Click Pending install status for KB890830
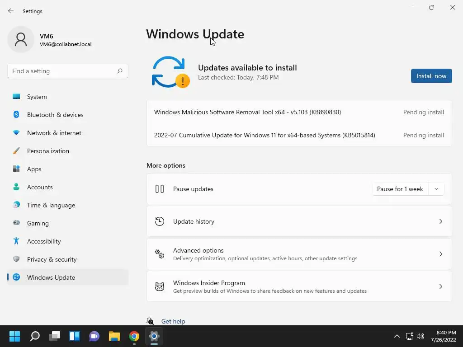This screenshot has height=347, width=463. tap(423, 112)
